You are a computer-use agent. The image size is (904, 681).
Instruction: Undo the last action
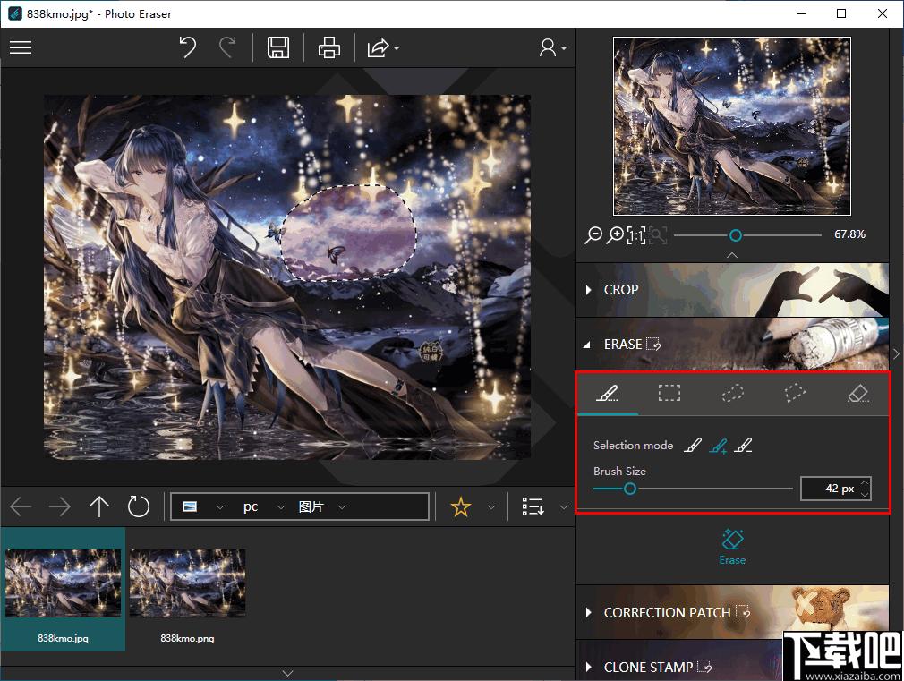(x=187, y=47)
